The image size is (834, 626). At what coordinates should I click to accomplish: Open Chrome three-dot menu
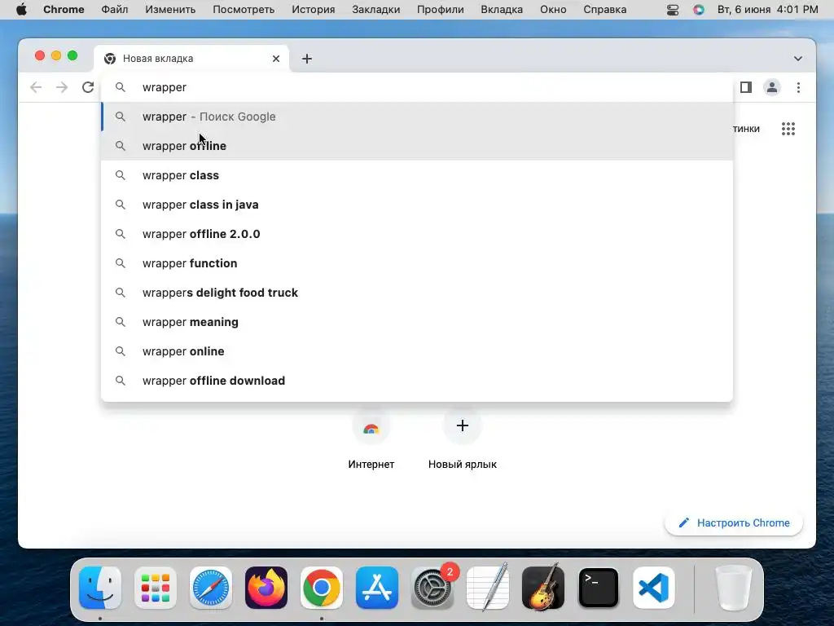pos(798,87)
